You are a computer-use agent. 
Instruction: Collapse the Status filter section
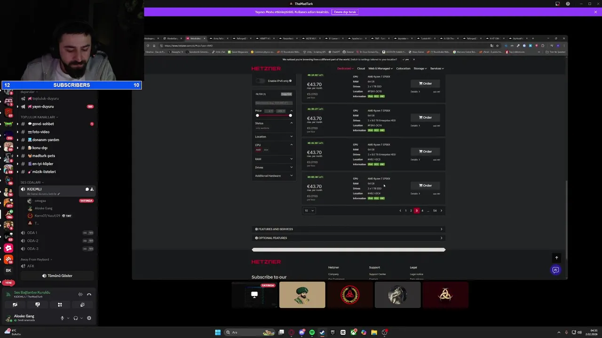(292, 123)
